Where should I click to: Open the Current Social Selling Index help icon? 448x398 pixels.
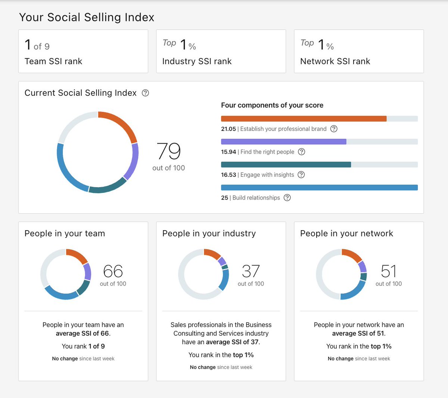[x=146, y=93]
